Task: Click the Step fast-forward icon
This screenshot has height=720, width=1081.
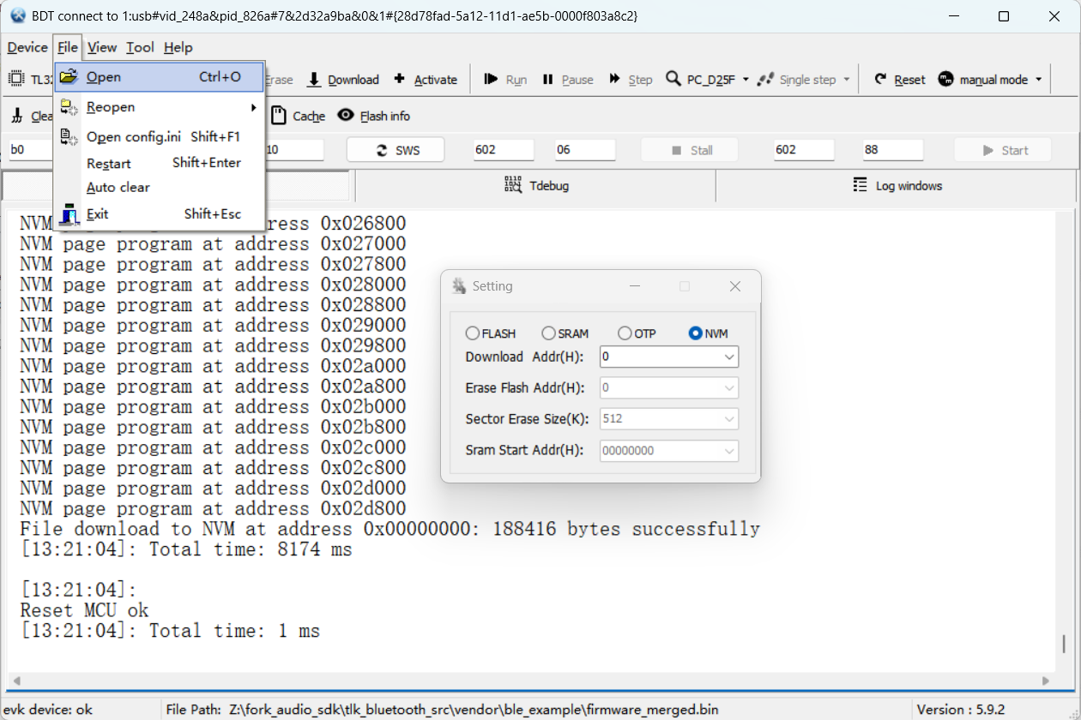Action: tap(614, 79)
